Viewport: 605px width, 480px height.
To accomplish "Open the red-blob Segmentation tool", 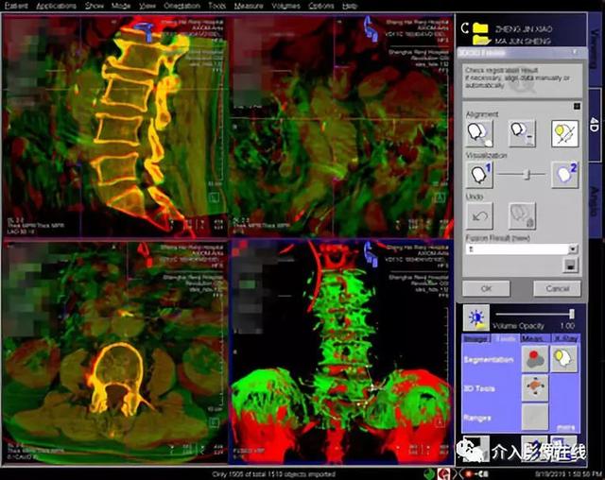I will tap(535, 358).
